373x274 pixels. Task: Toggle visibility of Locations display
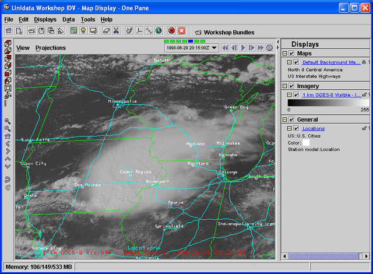click(x=296, y=128)
